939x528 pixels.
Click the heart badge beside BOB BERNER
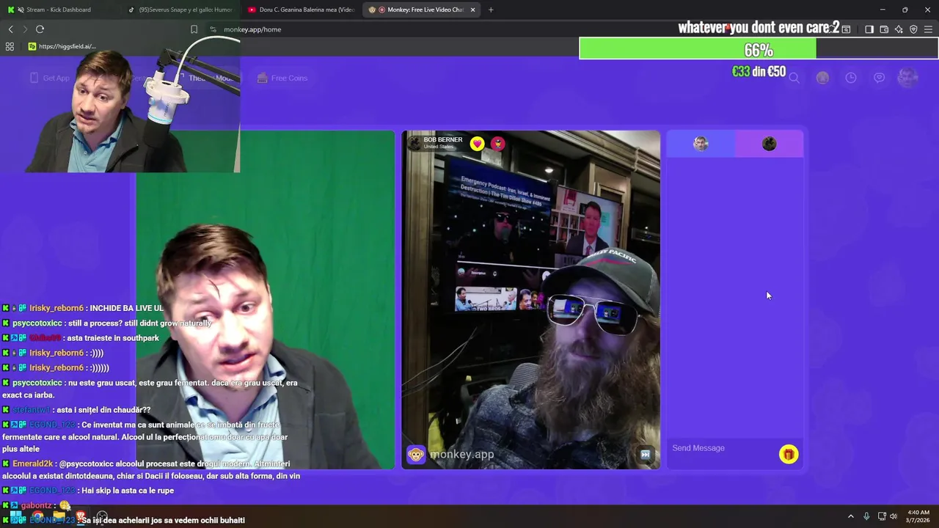tap(478, 144)
